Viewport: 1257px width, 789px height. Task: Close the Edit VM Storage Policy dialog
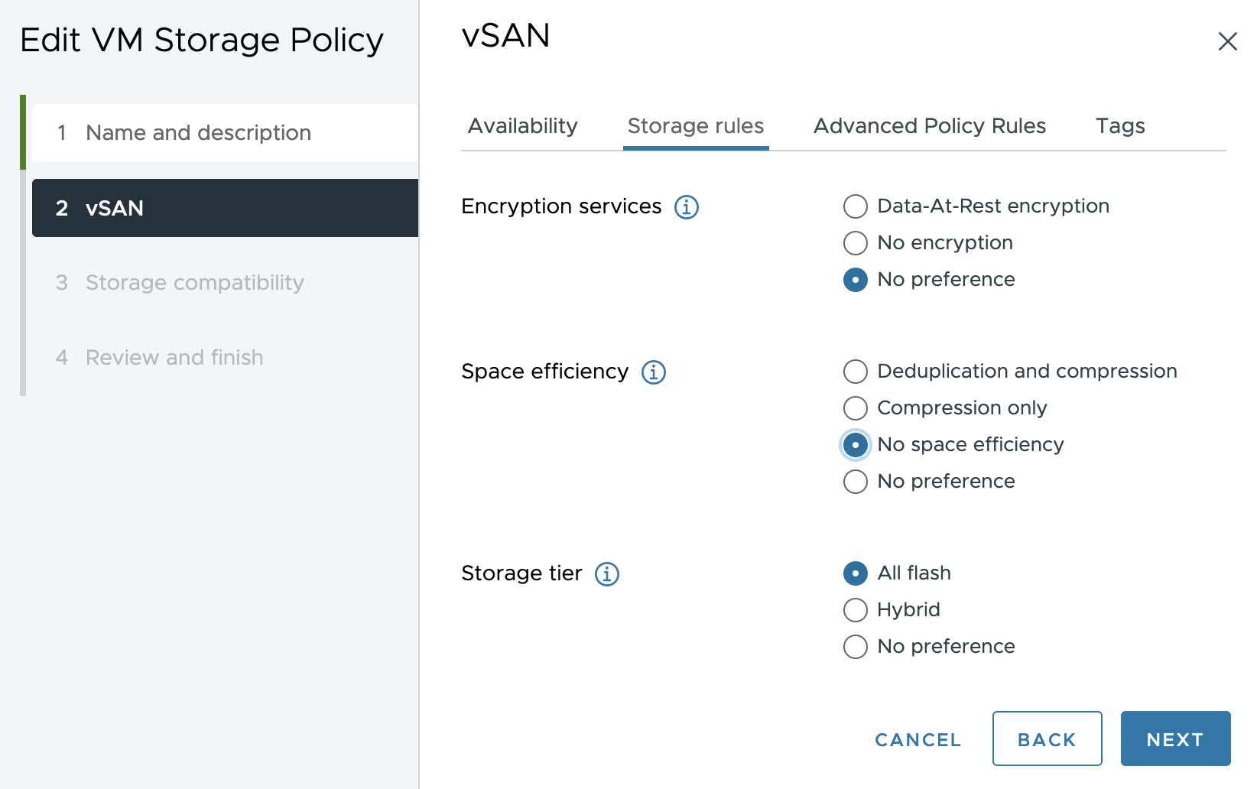point(1227,41)
